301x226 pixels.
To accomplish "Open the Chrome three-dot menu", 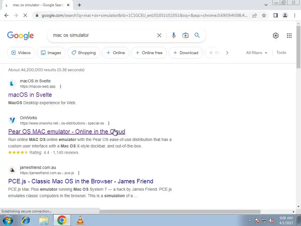I will coord(295,15).
